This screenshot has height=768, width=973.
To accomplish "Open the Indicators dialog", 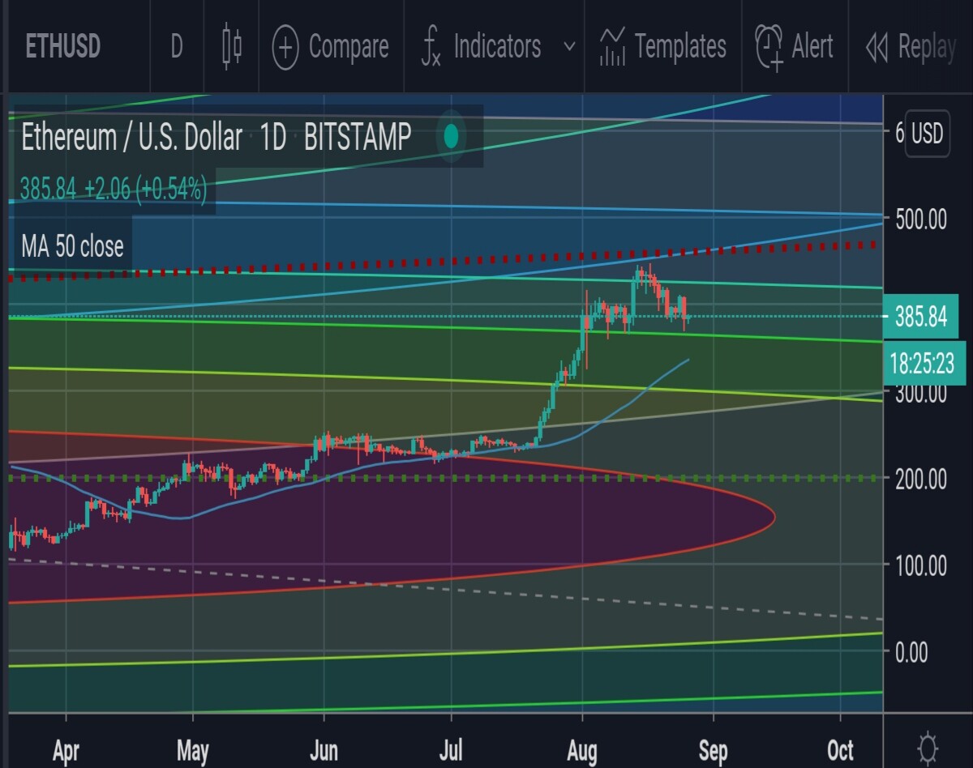I will (x=481, y=46).
